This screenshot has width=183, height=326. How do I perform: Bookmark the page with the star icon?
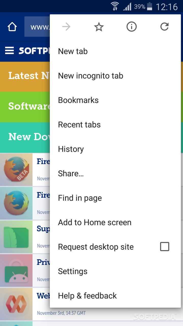[x=99, y=27]
